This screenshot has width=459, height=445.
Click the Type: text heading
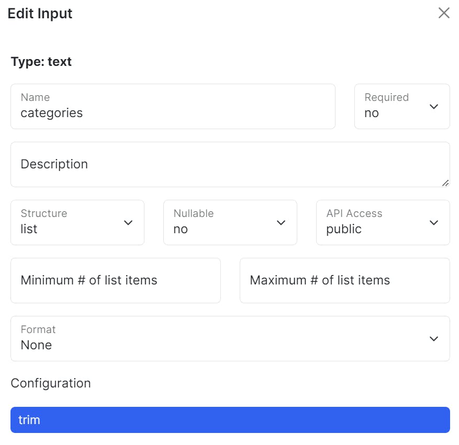(x=41, y=62)
